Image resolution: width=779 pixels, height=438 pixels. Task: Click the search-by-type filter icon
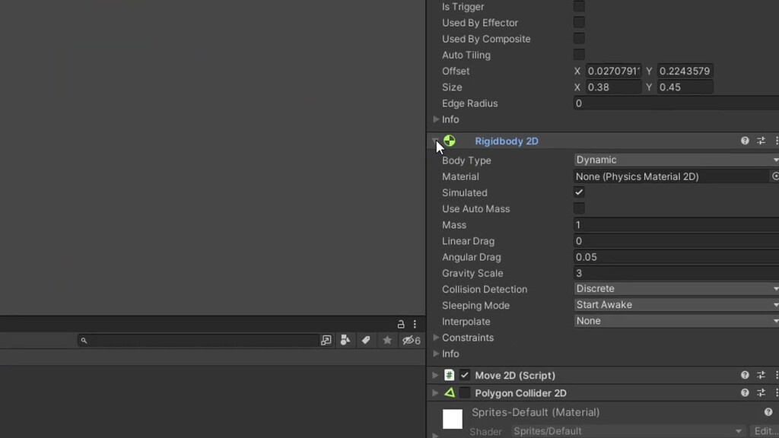pyautogui.click(x=345, y=341)
